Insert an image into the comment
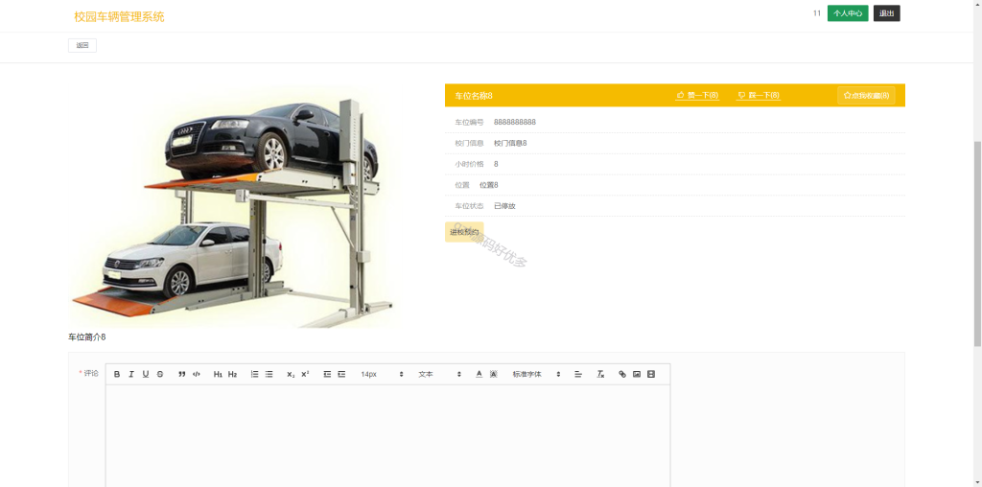Screen dimensions: 982x487 pos(637,374)
